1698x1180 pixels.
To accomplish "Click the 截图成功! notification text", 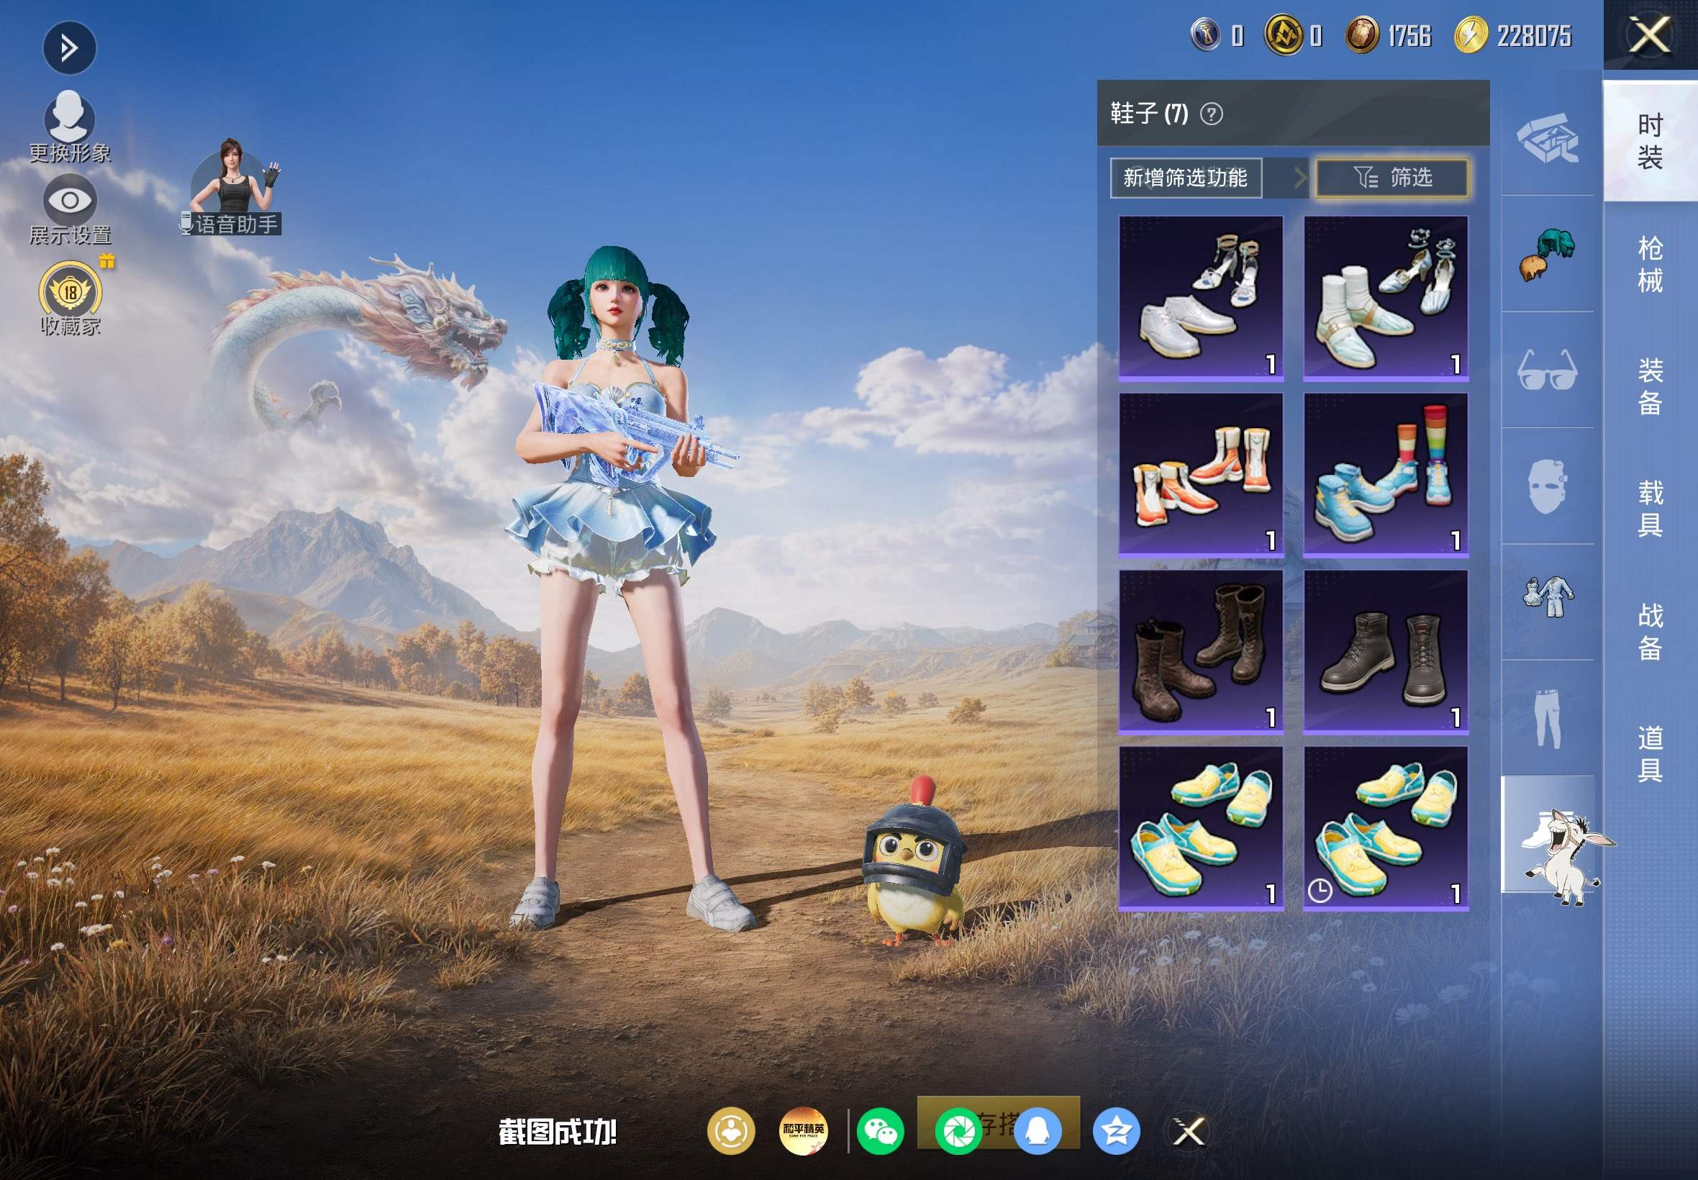I will coord(558,1132).
